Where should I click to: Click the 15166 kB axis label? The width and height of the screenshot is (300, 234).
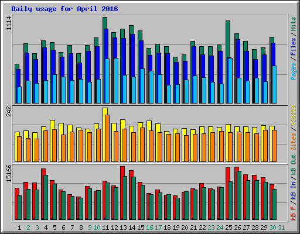tap(9, 173)
